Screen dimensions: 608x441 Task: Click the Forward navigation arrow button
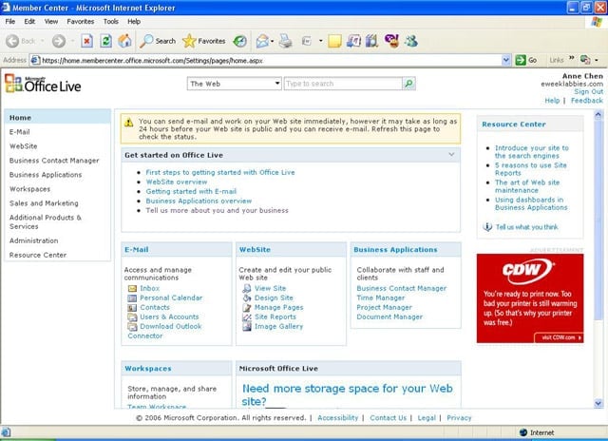tap(59, 41)
